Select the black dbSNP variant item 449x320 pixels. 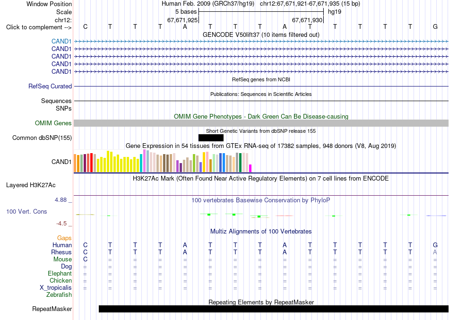tap(211, 138)
